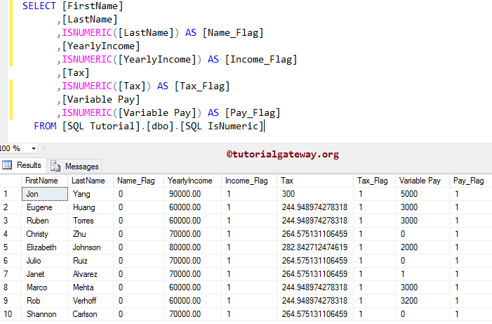
Task: Click the FROM keyword in the query
Action: coord(45,126)
